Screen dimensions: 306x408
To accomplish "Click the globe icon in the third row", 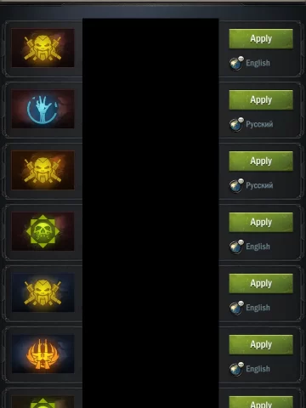I will tap(236, 185).
